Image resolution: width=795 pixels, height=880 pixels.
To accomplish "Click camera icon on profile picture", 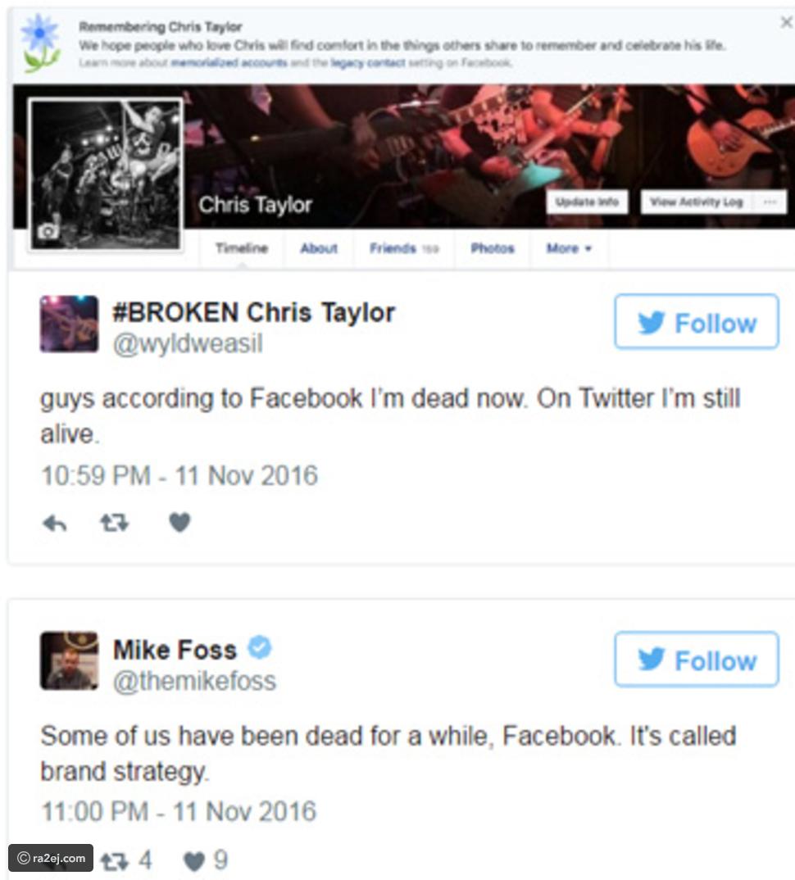I will click(x=48, y=230).
